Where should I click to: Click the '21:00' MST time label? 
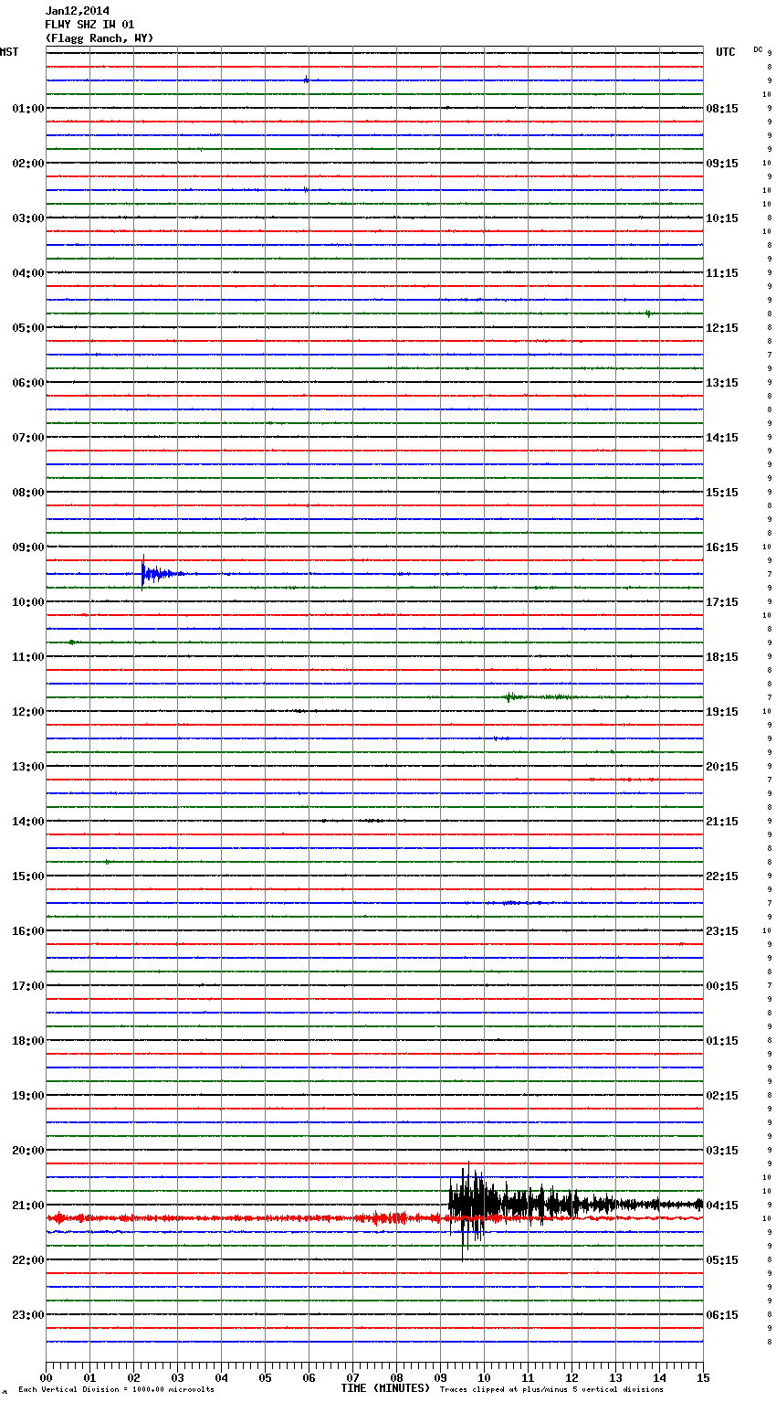tap(28, 1206)
